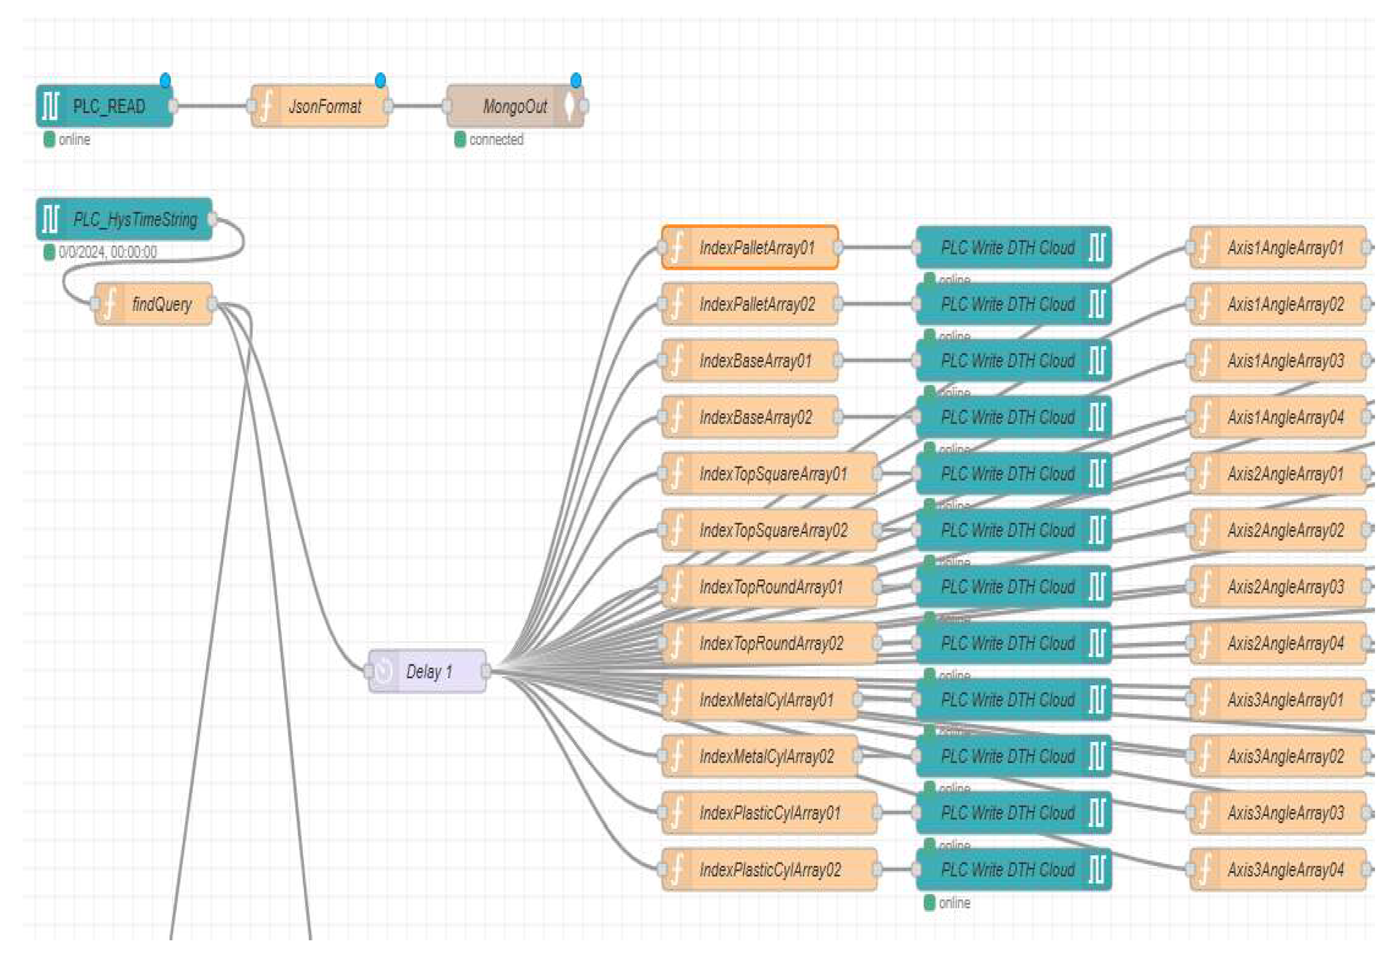Click the blue changed-indicator dot on MongoOut
This screenshot has height=954, width=1395.
pyautogui.click(x=576, y=80)
